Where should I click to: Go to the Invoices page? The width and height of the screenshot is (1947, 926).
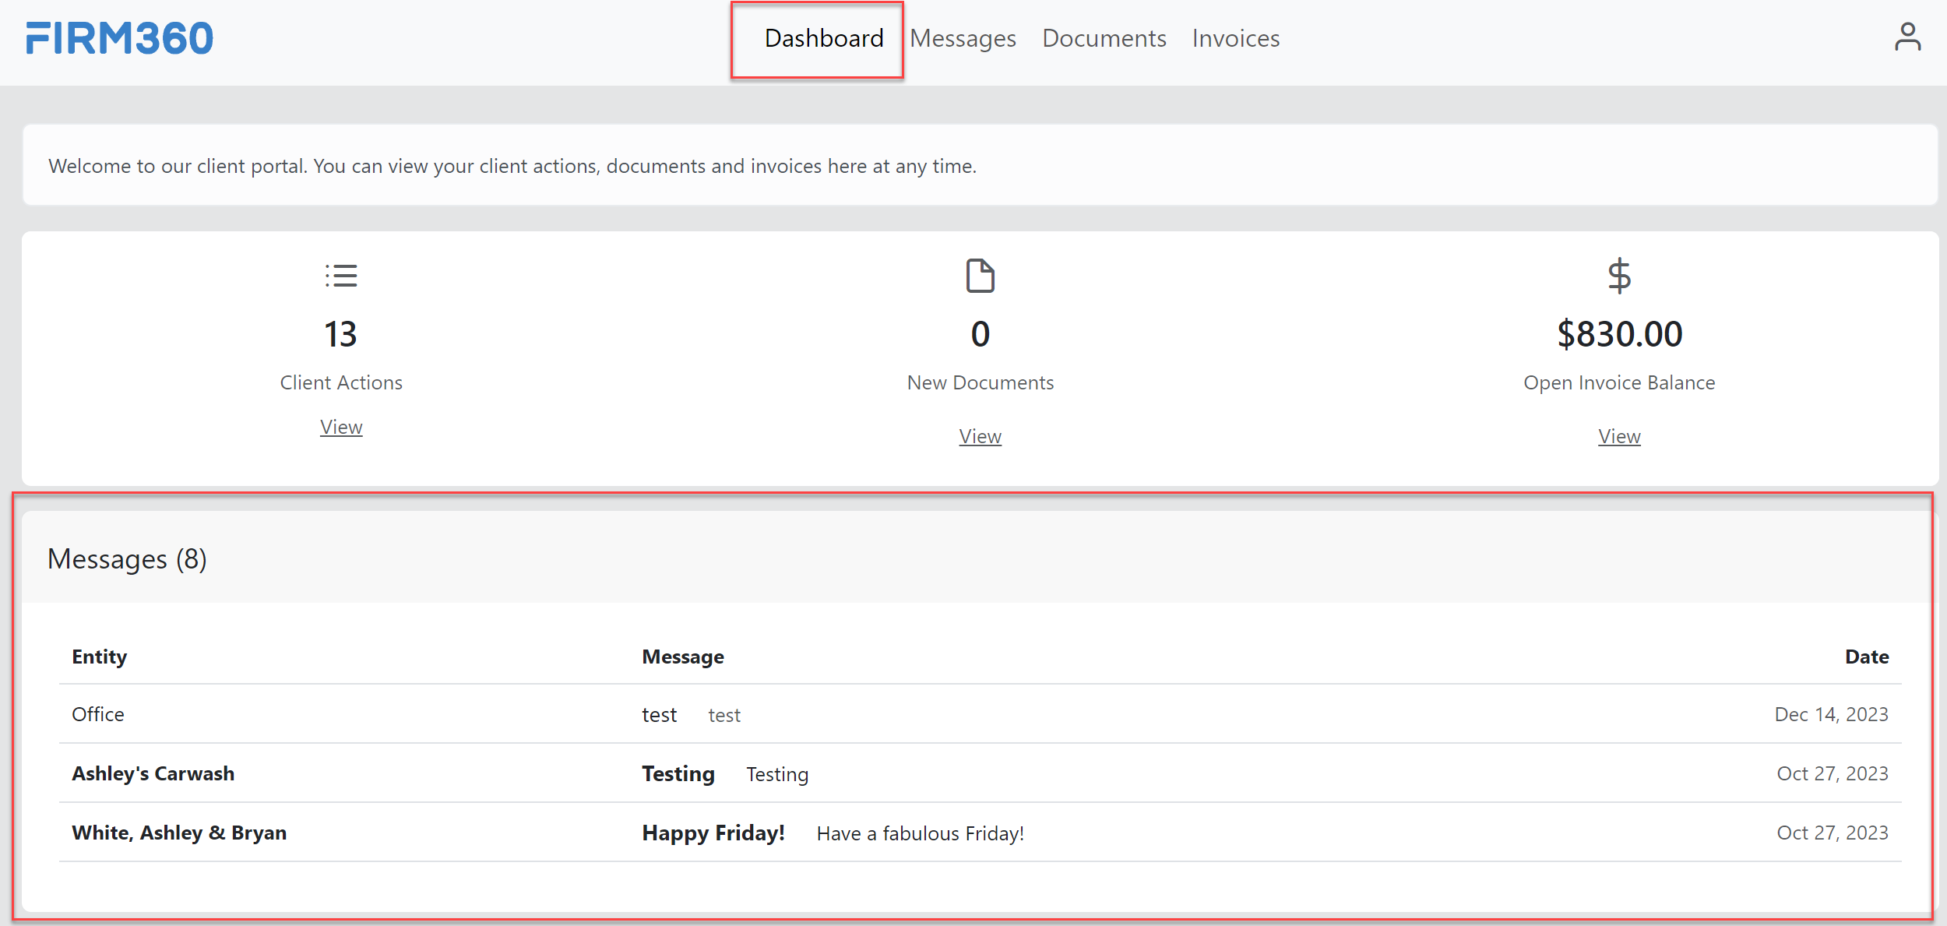click(1235, 37)
